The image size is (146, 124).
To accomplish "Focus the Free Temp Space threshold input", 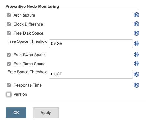I will [91, 74].
